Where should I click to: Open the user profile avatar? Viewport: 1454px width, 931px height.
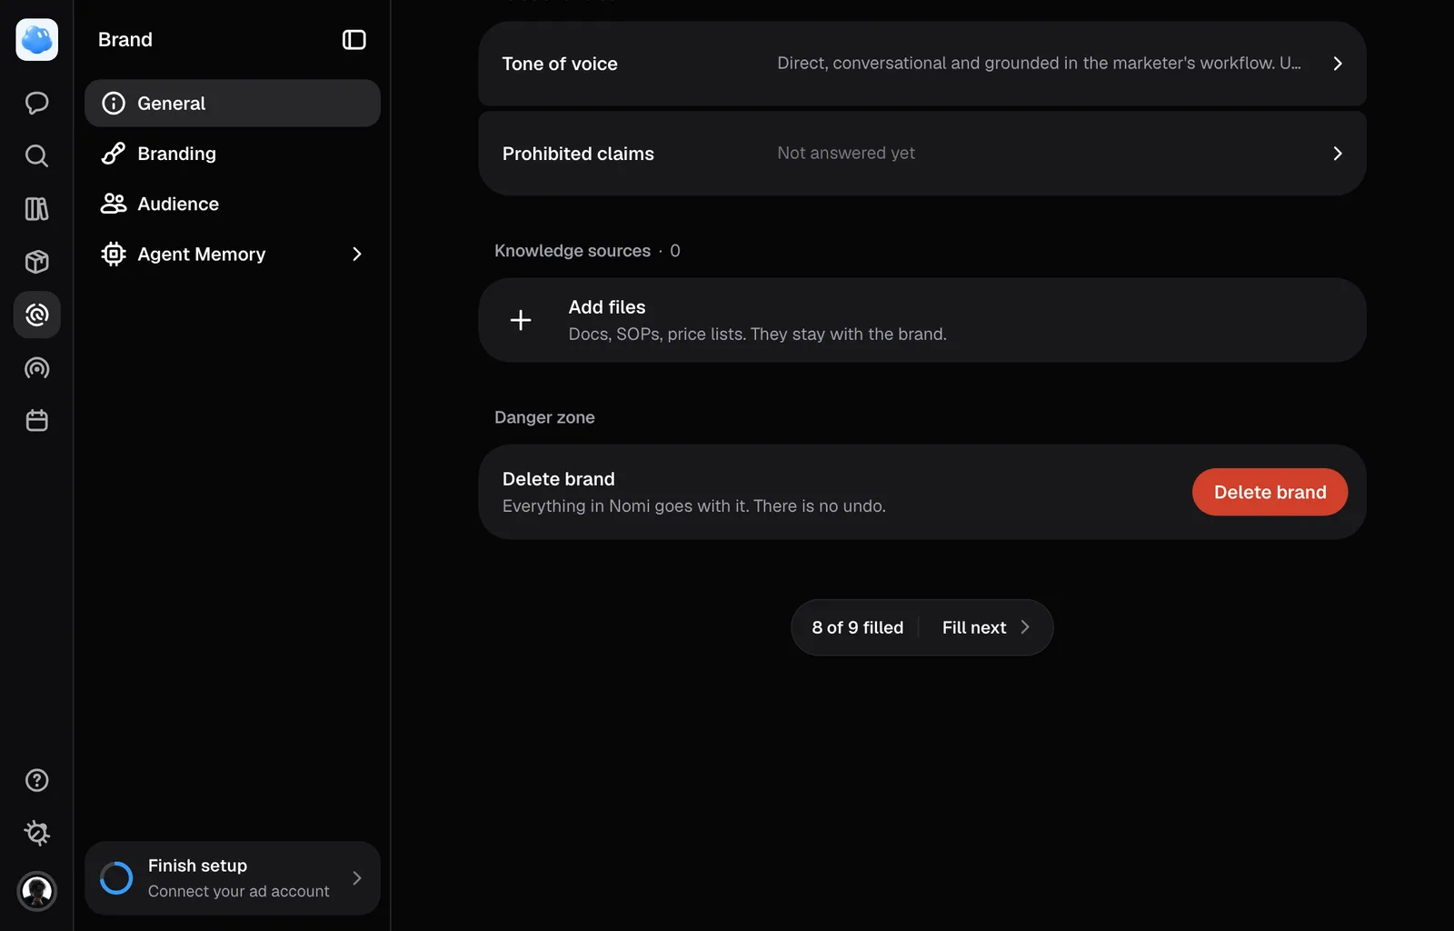tap(37, 891)
